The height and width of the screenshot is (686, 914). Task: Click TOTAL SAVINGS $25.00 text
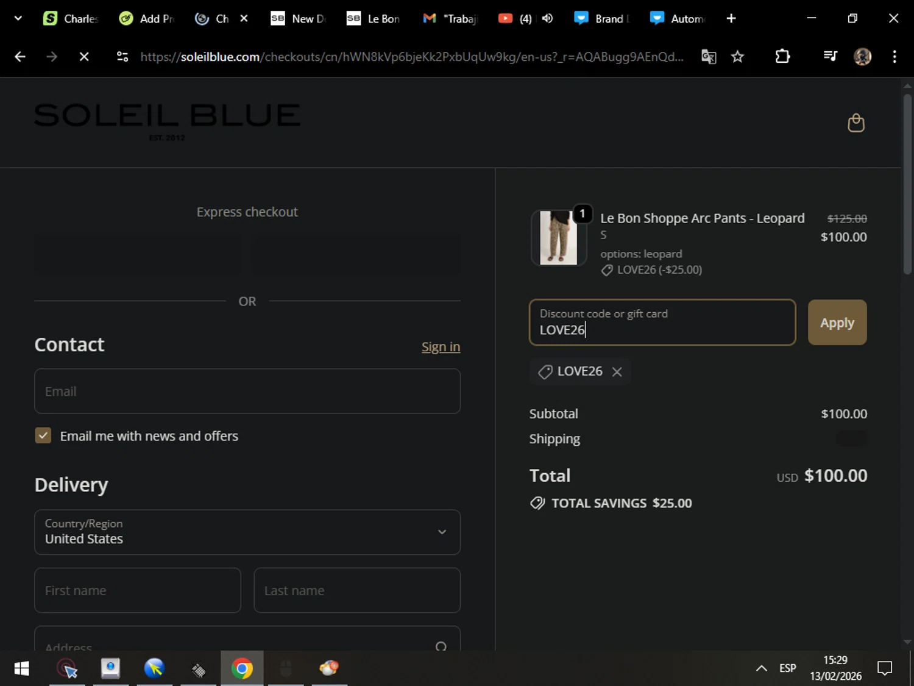coord(622,503)
